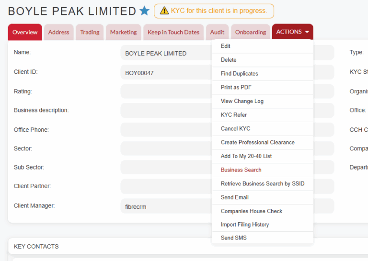The height and width of the screenshot is (261, 368).
Task: Open View Change Log entry
Action: [263, 101]
